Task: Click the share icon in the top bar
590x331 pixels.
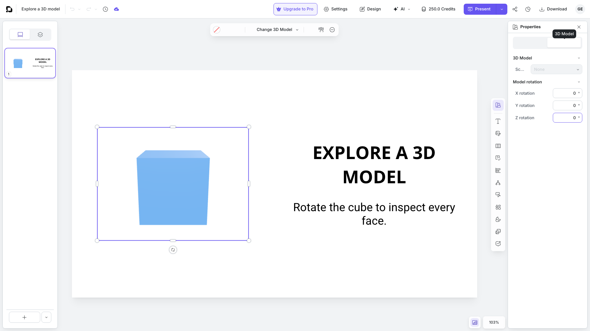Action: [x=515, y=9]
